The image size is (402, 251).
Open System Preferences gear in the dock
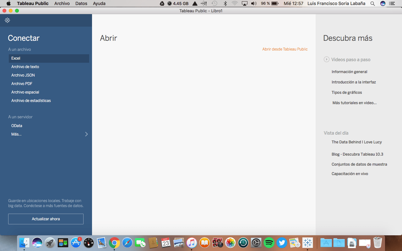click(256, 243)
